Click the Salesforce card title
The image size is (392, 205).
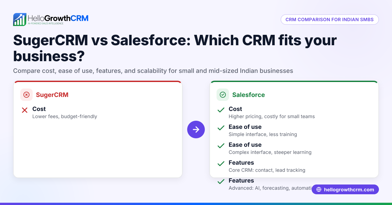(249, 95)
